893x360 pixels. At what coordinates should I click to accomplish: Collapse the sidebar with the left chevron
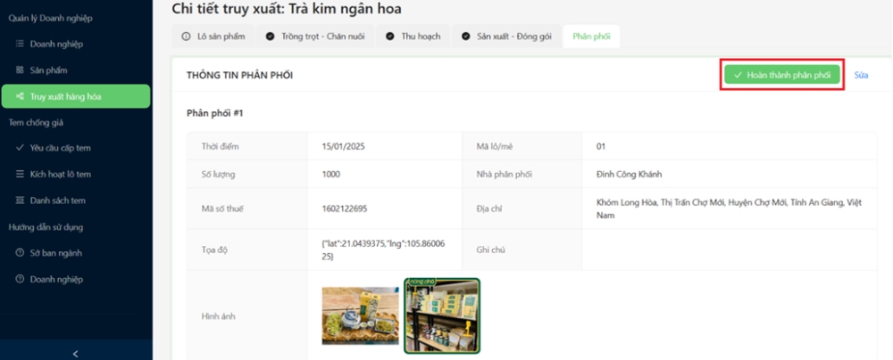(76, 354)
